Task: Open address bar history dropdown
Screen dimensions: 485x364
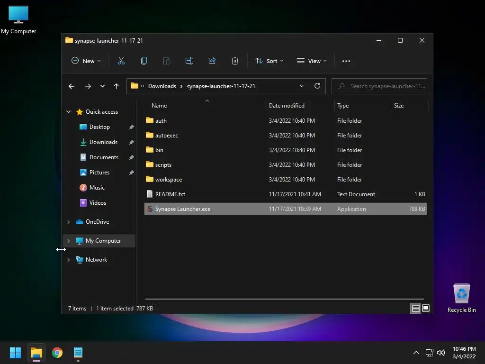Action: 302,86
